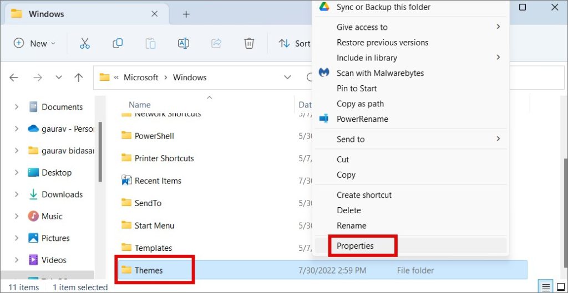The image size is (568, 293).
Task: Go up one folder level
Action: [x=78, y=78]
